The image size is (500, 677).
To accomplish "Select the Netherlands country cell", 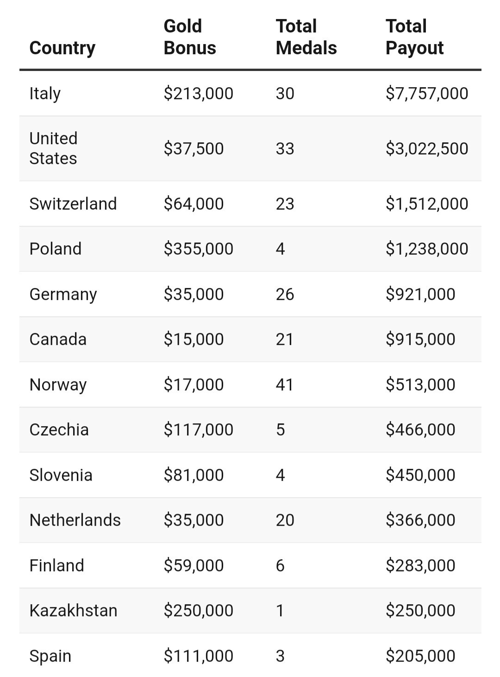I will [x=75, y=520].
